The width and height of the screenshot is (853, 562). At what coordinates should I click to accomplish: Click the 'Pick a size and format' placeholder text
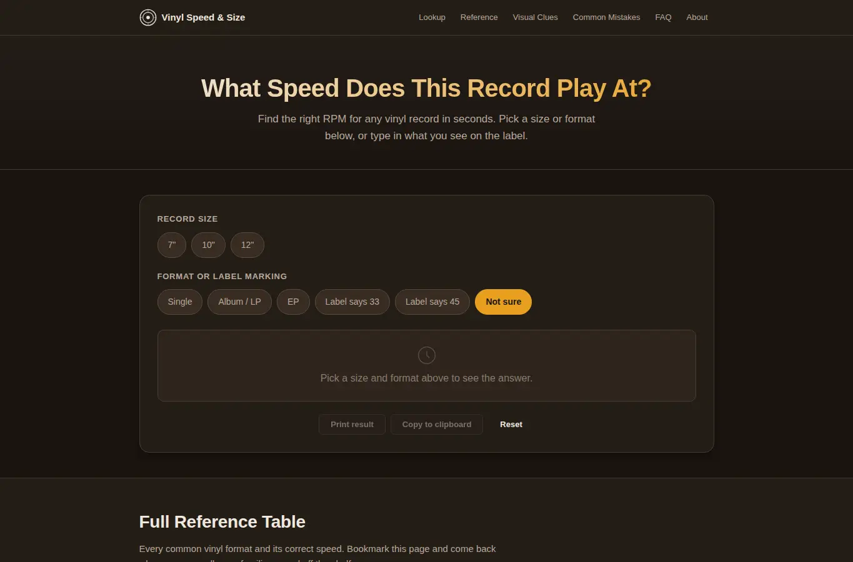click(427, 378)
